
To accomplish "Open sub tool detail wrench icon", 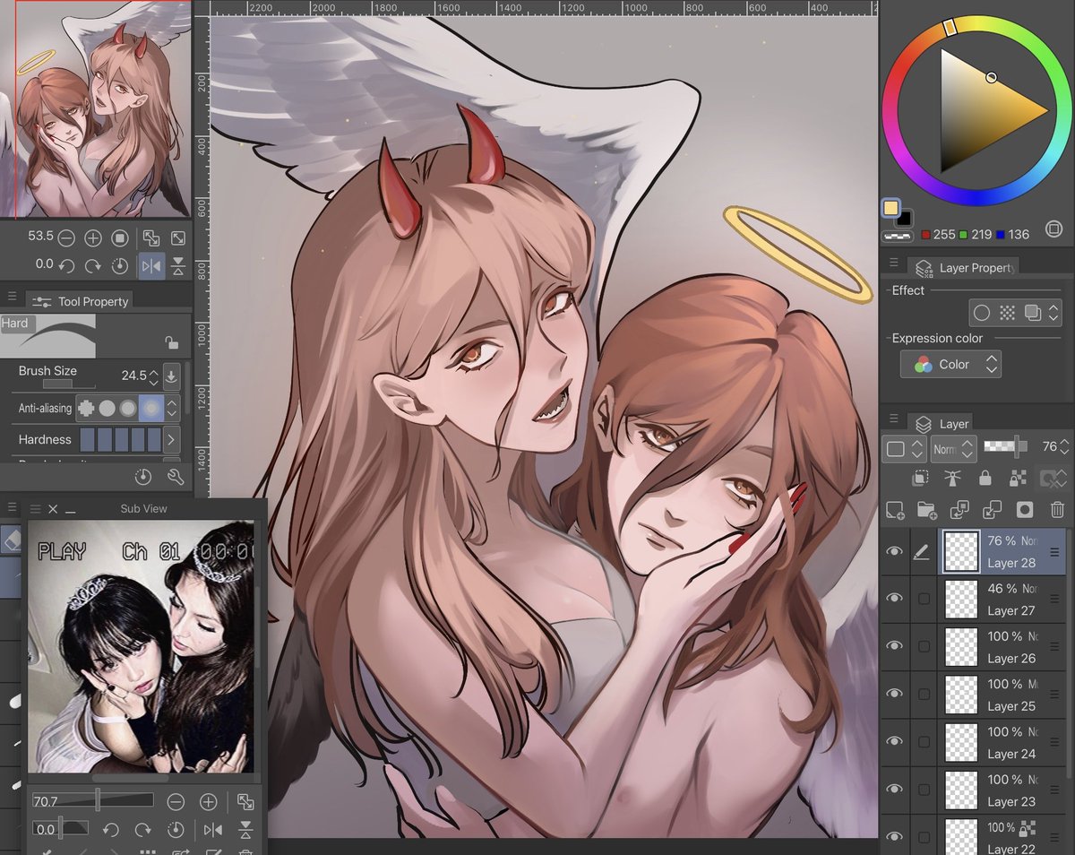I will coord(176,476).
